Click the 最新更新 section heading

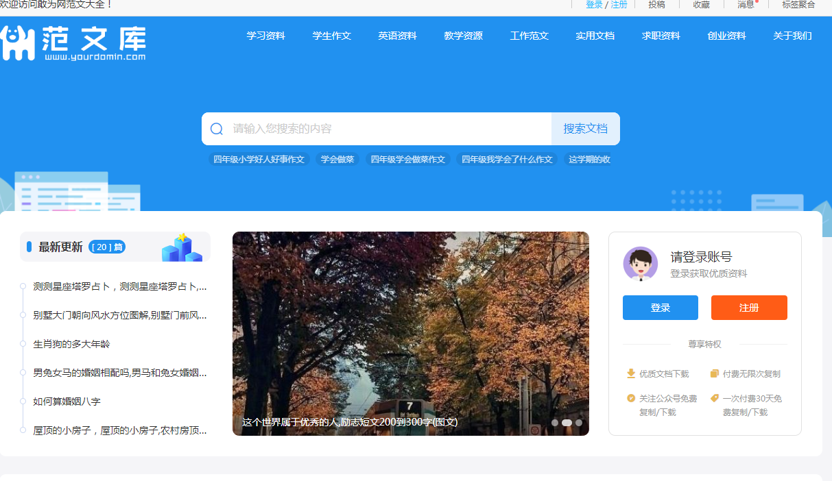[x=60, y=247]
